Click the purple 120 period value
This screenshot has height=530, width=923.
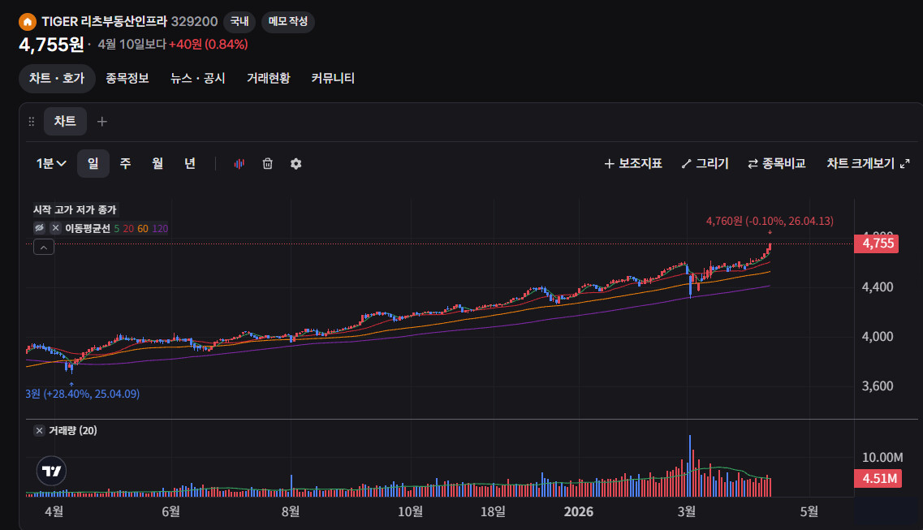tap(160, 228)
